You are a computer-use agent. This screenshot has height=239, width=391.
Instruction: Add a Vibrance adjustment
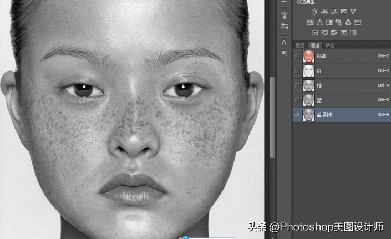pos(353,12)
